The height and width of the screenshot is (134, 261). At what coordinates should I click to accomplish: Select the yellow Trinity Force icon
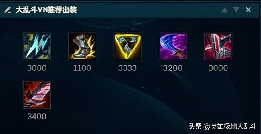(128, 46)
